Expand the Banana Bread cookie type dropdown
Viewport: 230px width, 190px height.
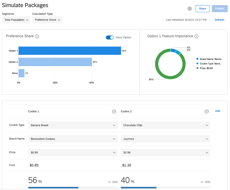(73, 125)
